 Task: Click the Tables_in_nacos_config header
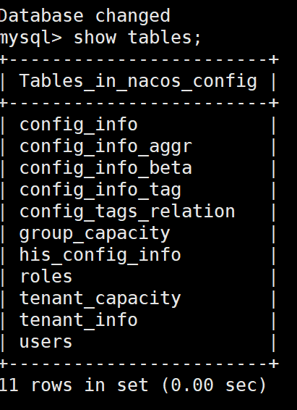(138, 81)
